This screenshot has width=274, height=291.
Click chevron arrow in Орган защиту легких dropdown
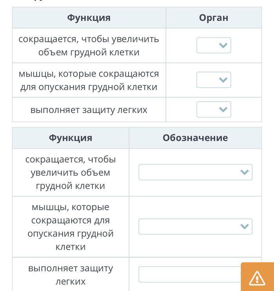223,110
